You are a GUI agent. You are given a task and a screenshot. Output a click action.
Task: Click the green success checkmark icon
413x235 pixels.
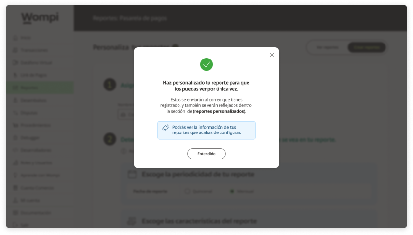206,64
